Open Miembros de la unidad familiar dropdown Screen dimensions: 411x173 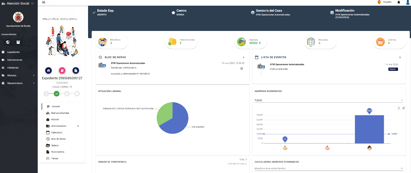pyautogui.click(x=329, y=168)
